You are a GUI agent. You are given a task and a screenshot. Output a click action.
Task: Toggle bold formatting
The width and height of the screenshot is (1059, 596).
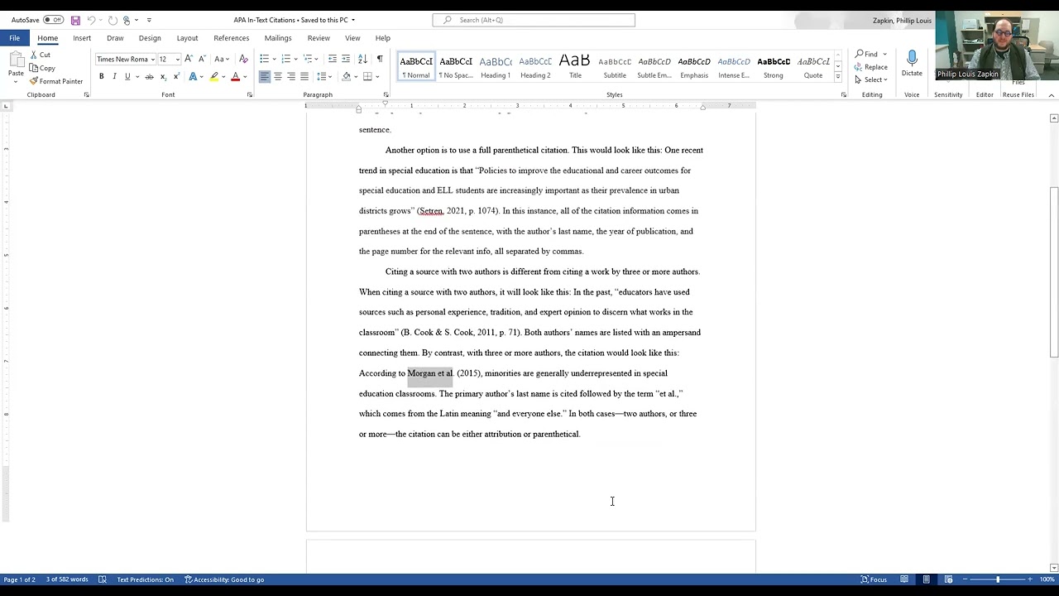point(102,76)
